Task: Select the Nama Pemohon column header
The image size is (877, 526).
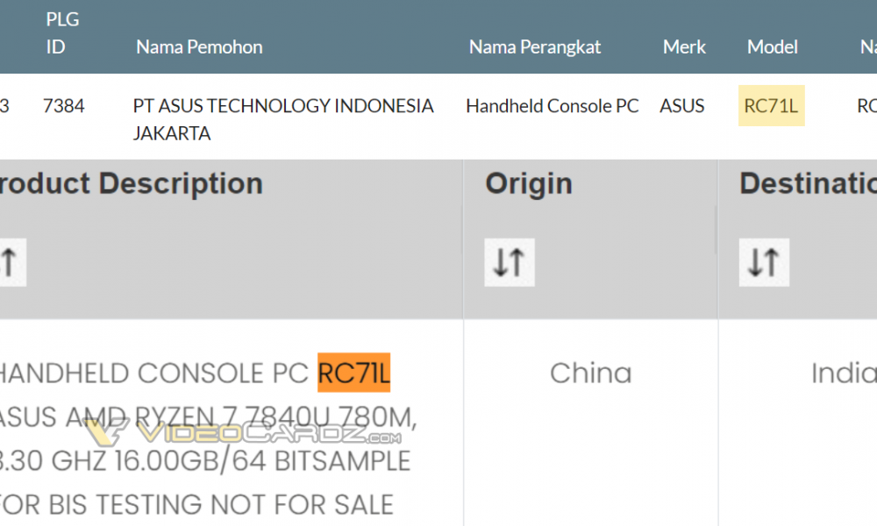Action: tap(199, 47)
